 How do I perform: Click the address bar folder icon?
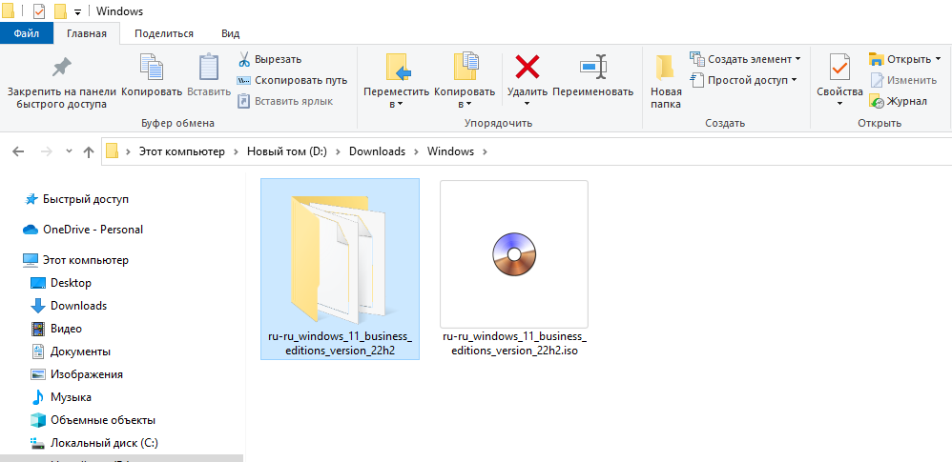(112, 151)
